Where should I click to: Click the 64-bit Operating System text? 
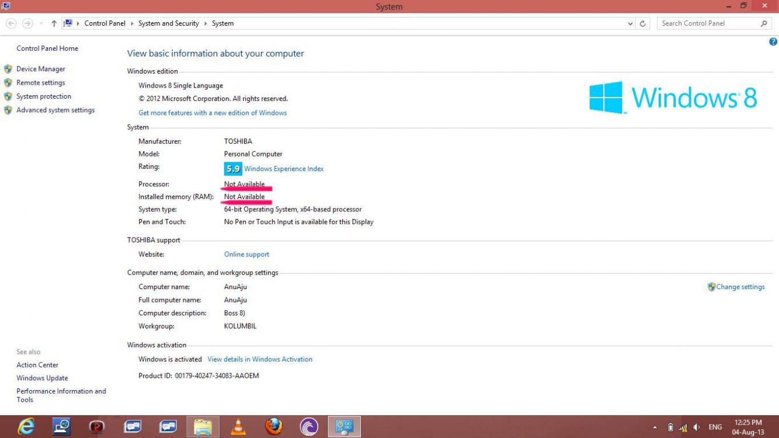point(293,209)
